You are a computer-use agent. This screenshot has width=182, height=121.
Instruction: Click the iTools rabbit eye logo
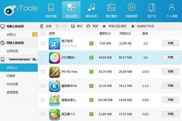click(10, 10)
